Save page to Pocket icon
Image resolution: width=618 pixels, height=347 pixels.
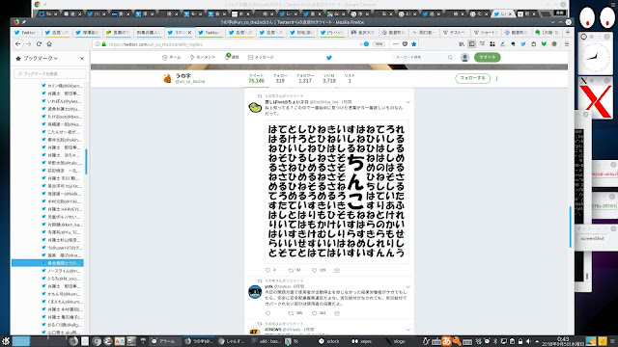click(405, 44)
